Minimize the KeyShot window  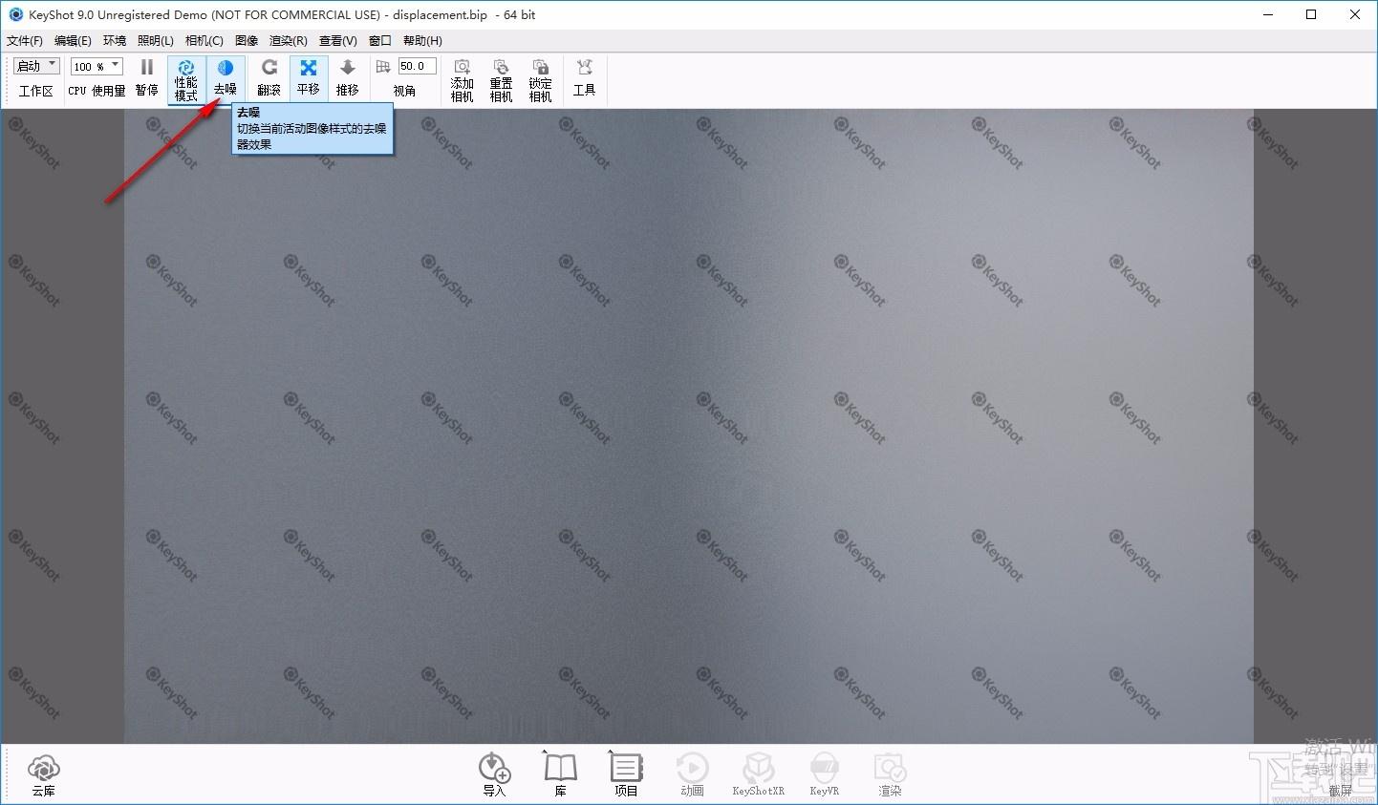click(1268, 14)
